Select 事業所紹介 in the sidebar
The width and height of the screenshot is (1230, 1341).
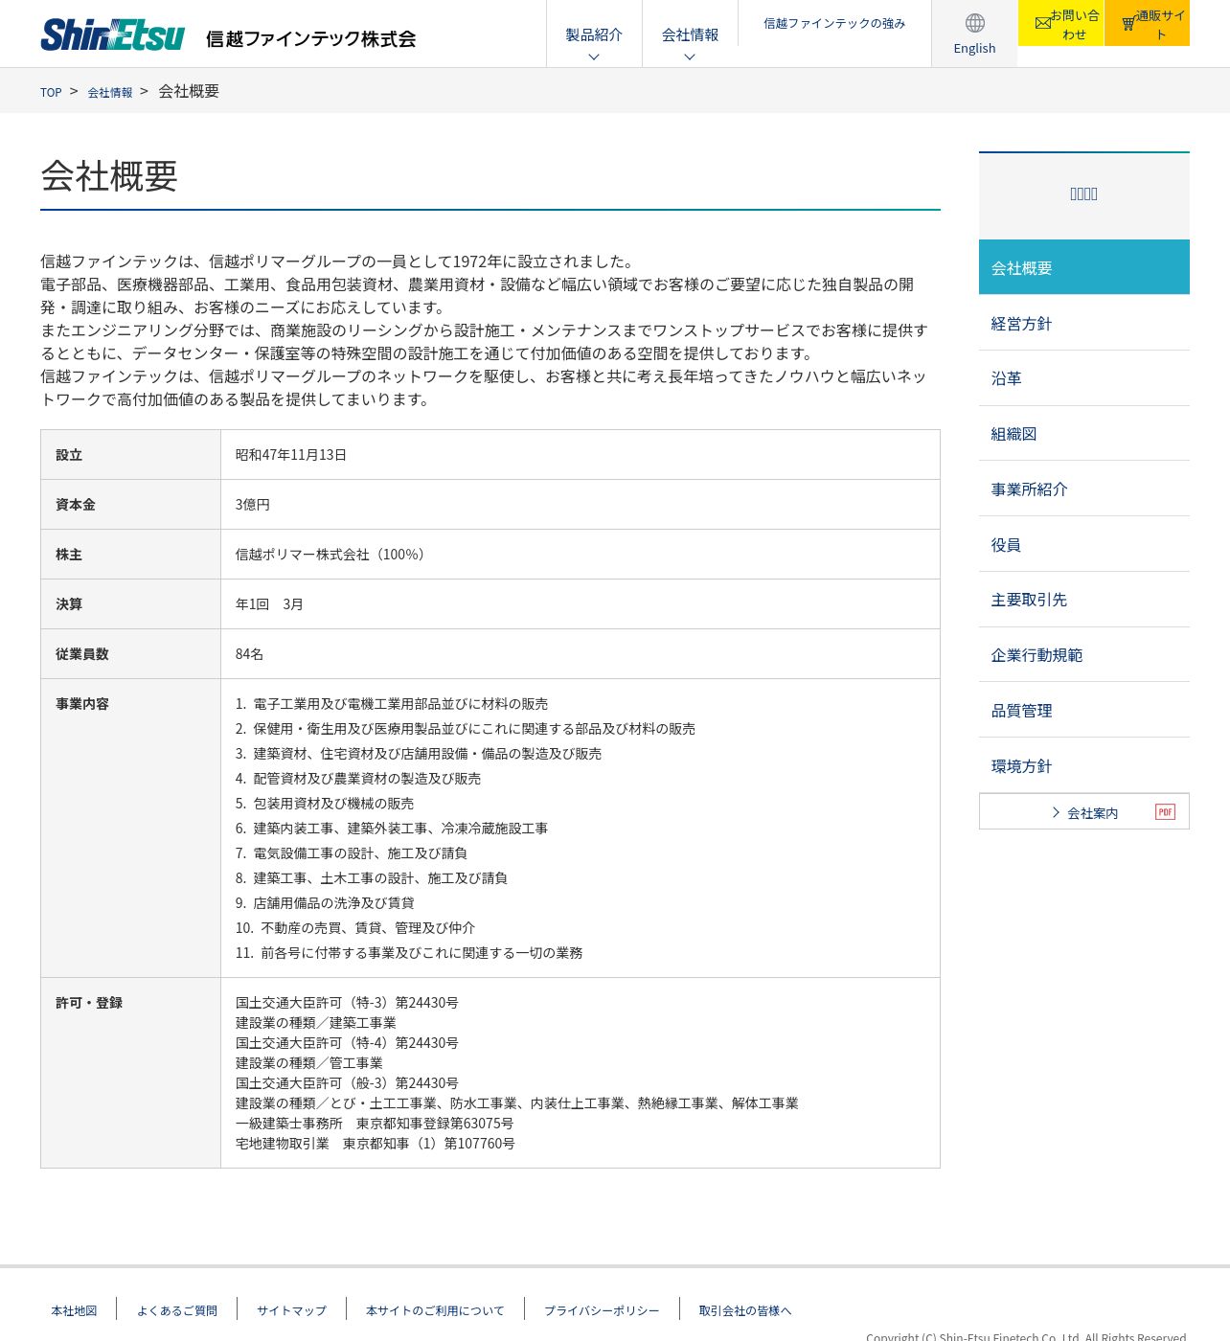1084,489
